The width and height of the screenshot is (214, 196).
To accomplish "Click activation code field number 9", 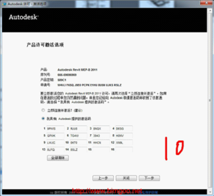I will 55,143.
